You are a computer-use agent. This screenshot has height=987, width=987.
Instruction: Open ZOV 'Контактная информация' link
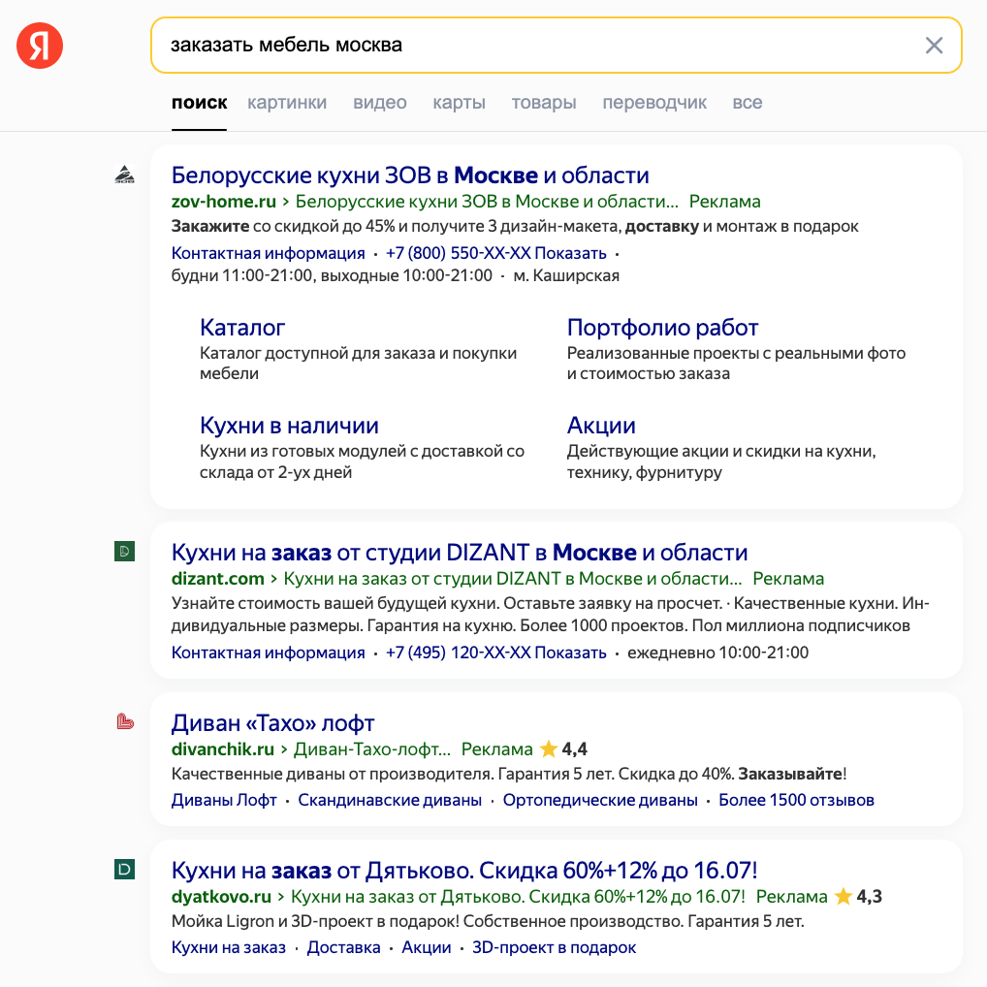point(269,253)
